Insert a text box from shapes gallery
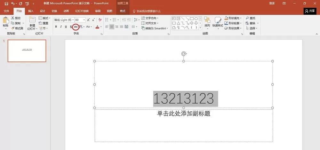This screenshot has height=150, width=320. [x=174, y=19]
